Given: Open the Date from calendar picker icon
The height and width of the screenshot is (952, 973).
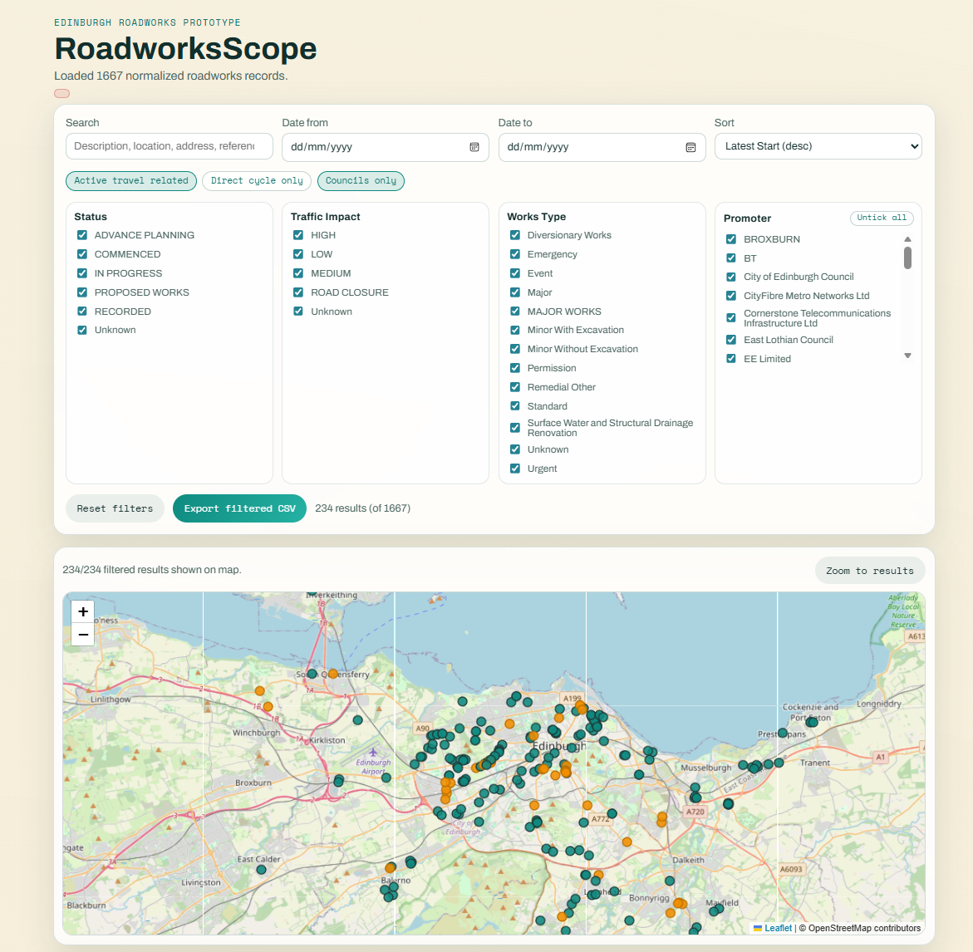Looking at the screenshot, I should [x=474, y=147].
